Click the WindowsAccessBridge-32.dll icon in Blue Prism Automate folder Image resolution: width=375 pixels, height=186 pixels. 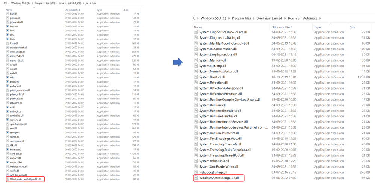tap(196, 178)
